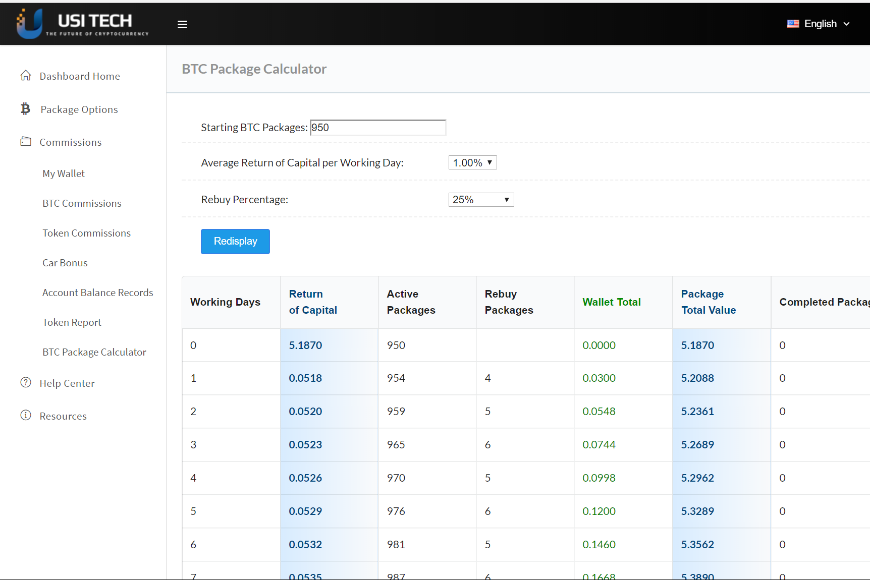Open Token Report page
This screenshot has height=580, width=870.
point(72,322)
